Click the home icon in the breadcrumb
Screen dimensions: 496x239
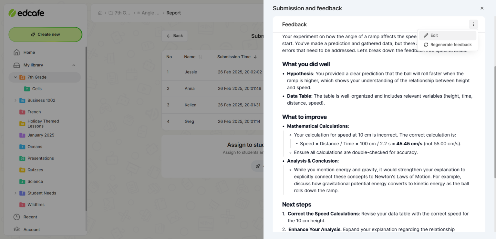100,13
